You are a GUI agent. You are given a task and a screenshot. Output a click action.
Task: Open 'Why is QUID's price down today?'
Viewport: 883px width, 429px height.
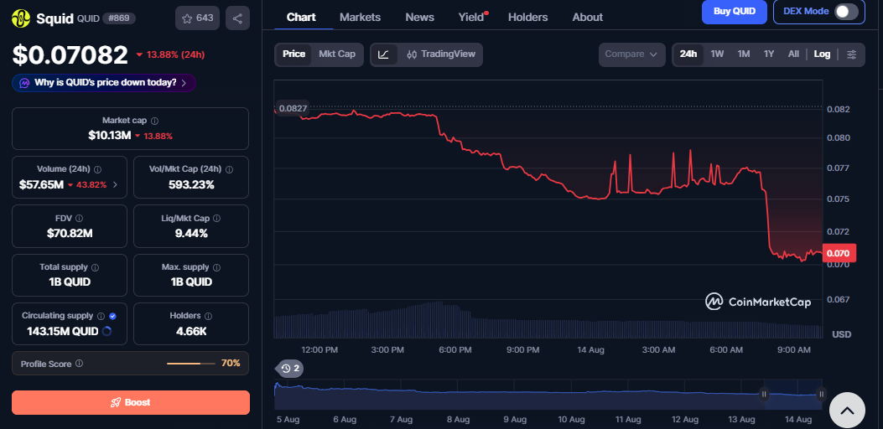104,83
